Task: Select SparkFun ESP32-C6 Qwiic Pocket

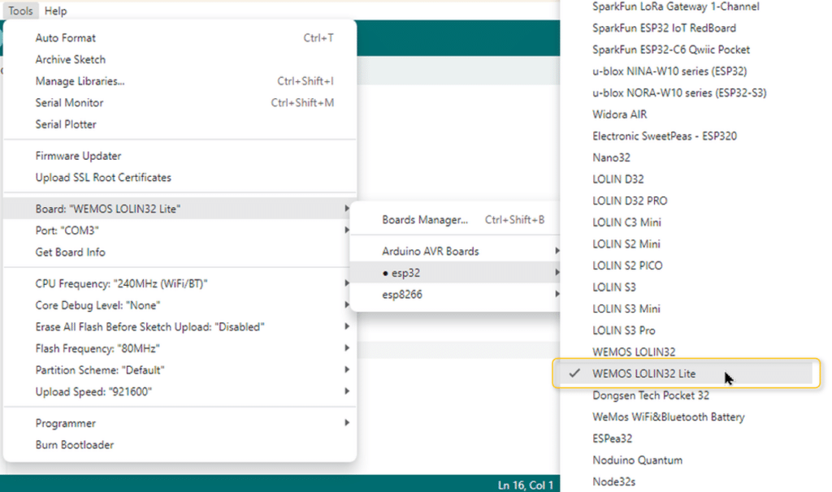Action: click(x=670, y=50)
